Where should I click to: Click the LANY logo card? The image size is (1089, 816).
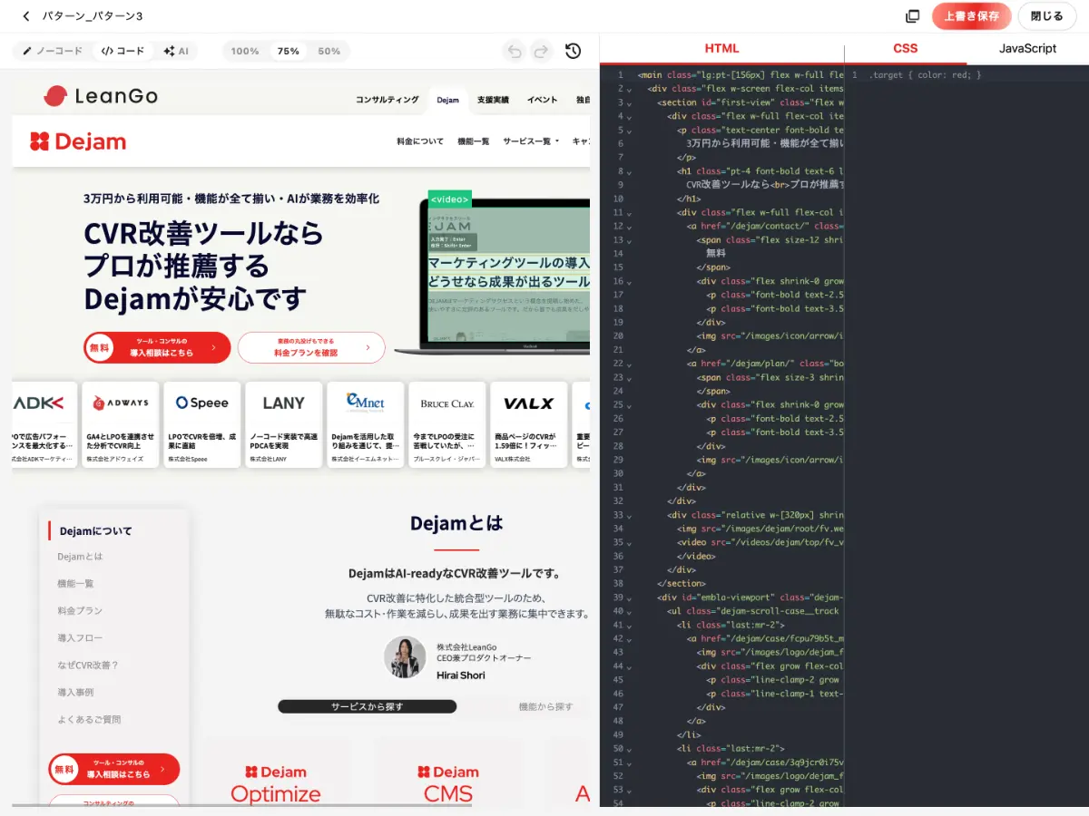(284, 424)
